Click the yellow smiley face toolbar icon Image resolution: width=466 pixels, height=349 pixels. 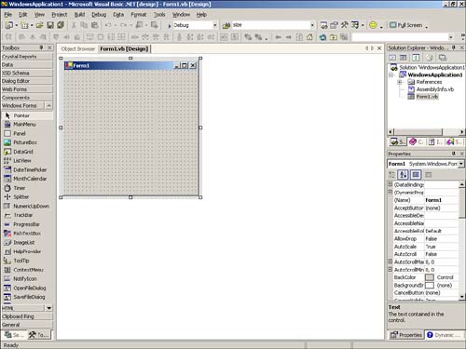click(373, 25)
